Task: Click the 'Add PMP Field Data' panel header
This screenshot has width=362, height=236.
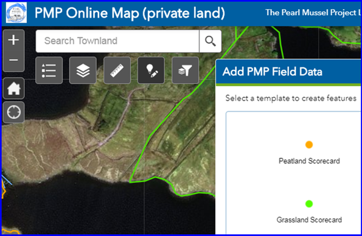Action: tap(288, 72)
